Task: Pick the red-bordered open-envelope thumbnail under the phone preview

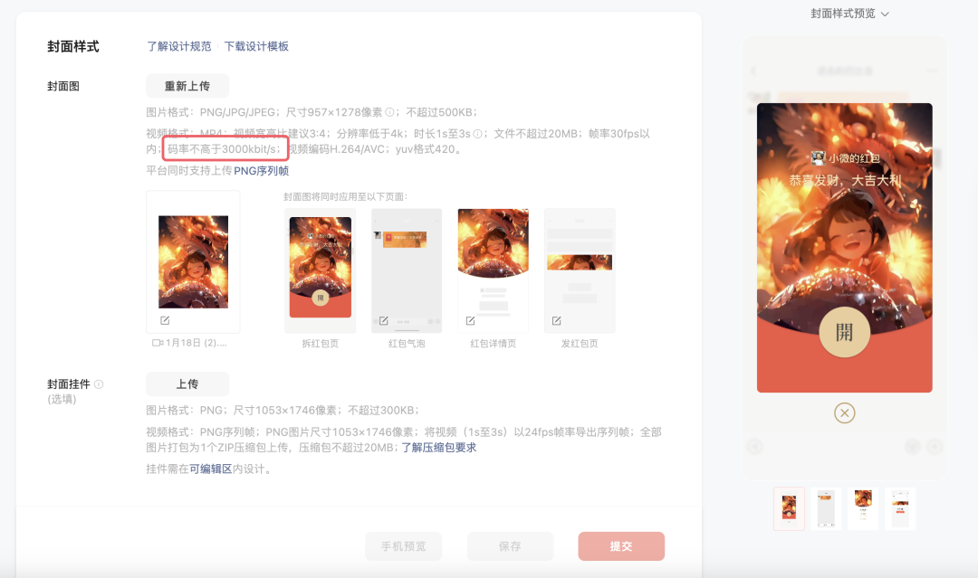Action: pyautogui.click(x=789, y=509)
